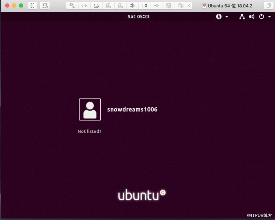Click the CD/DVD icon beside hard disk

point(108,6)
